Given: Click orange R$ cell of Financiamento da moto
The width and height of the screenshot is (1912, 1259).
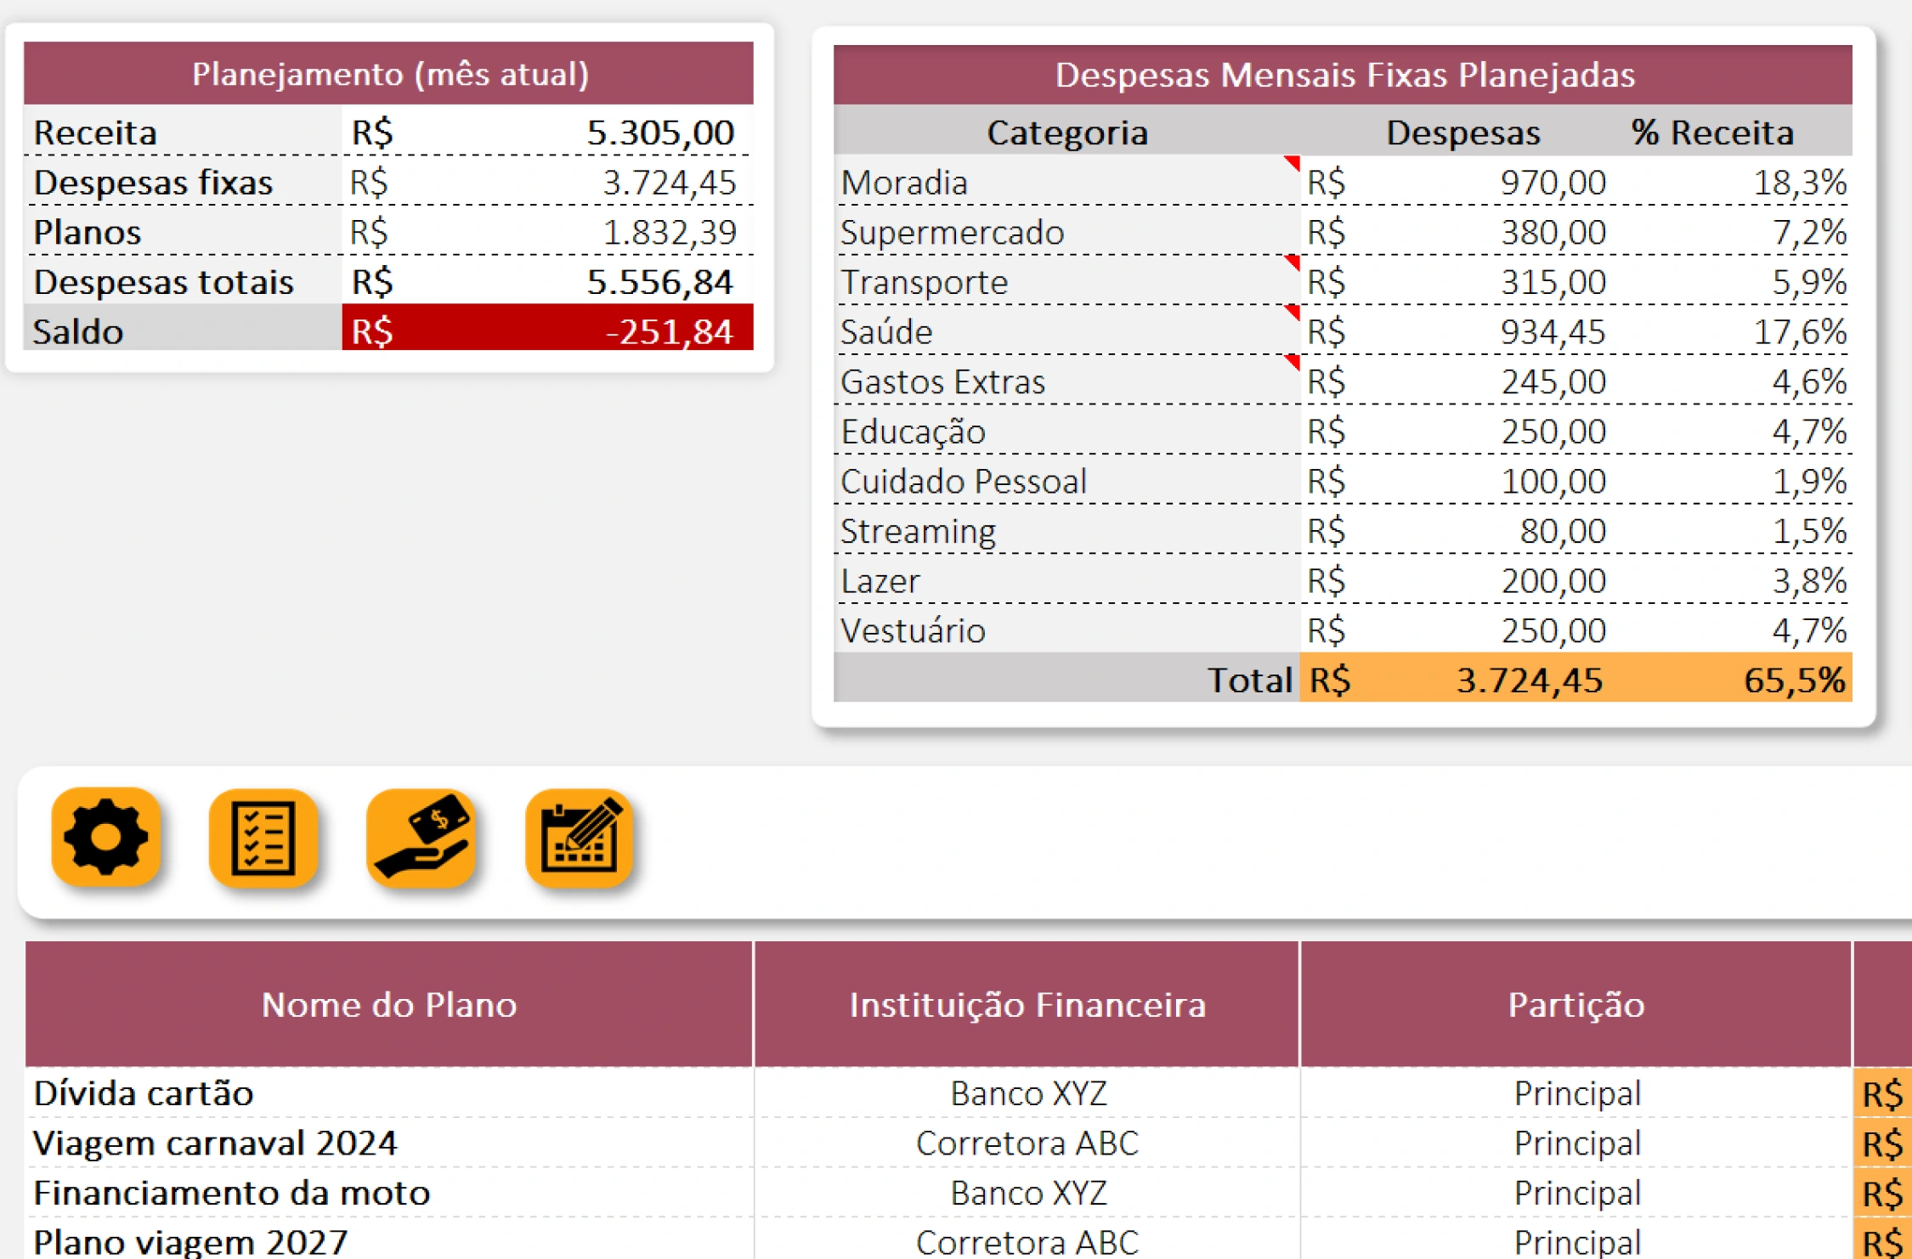Looking at the screenshot, I should tap(1882, 1194).
